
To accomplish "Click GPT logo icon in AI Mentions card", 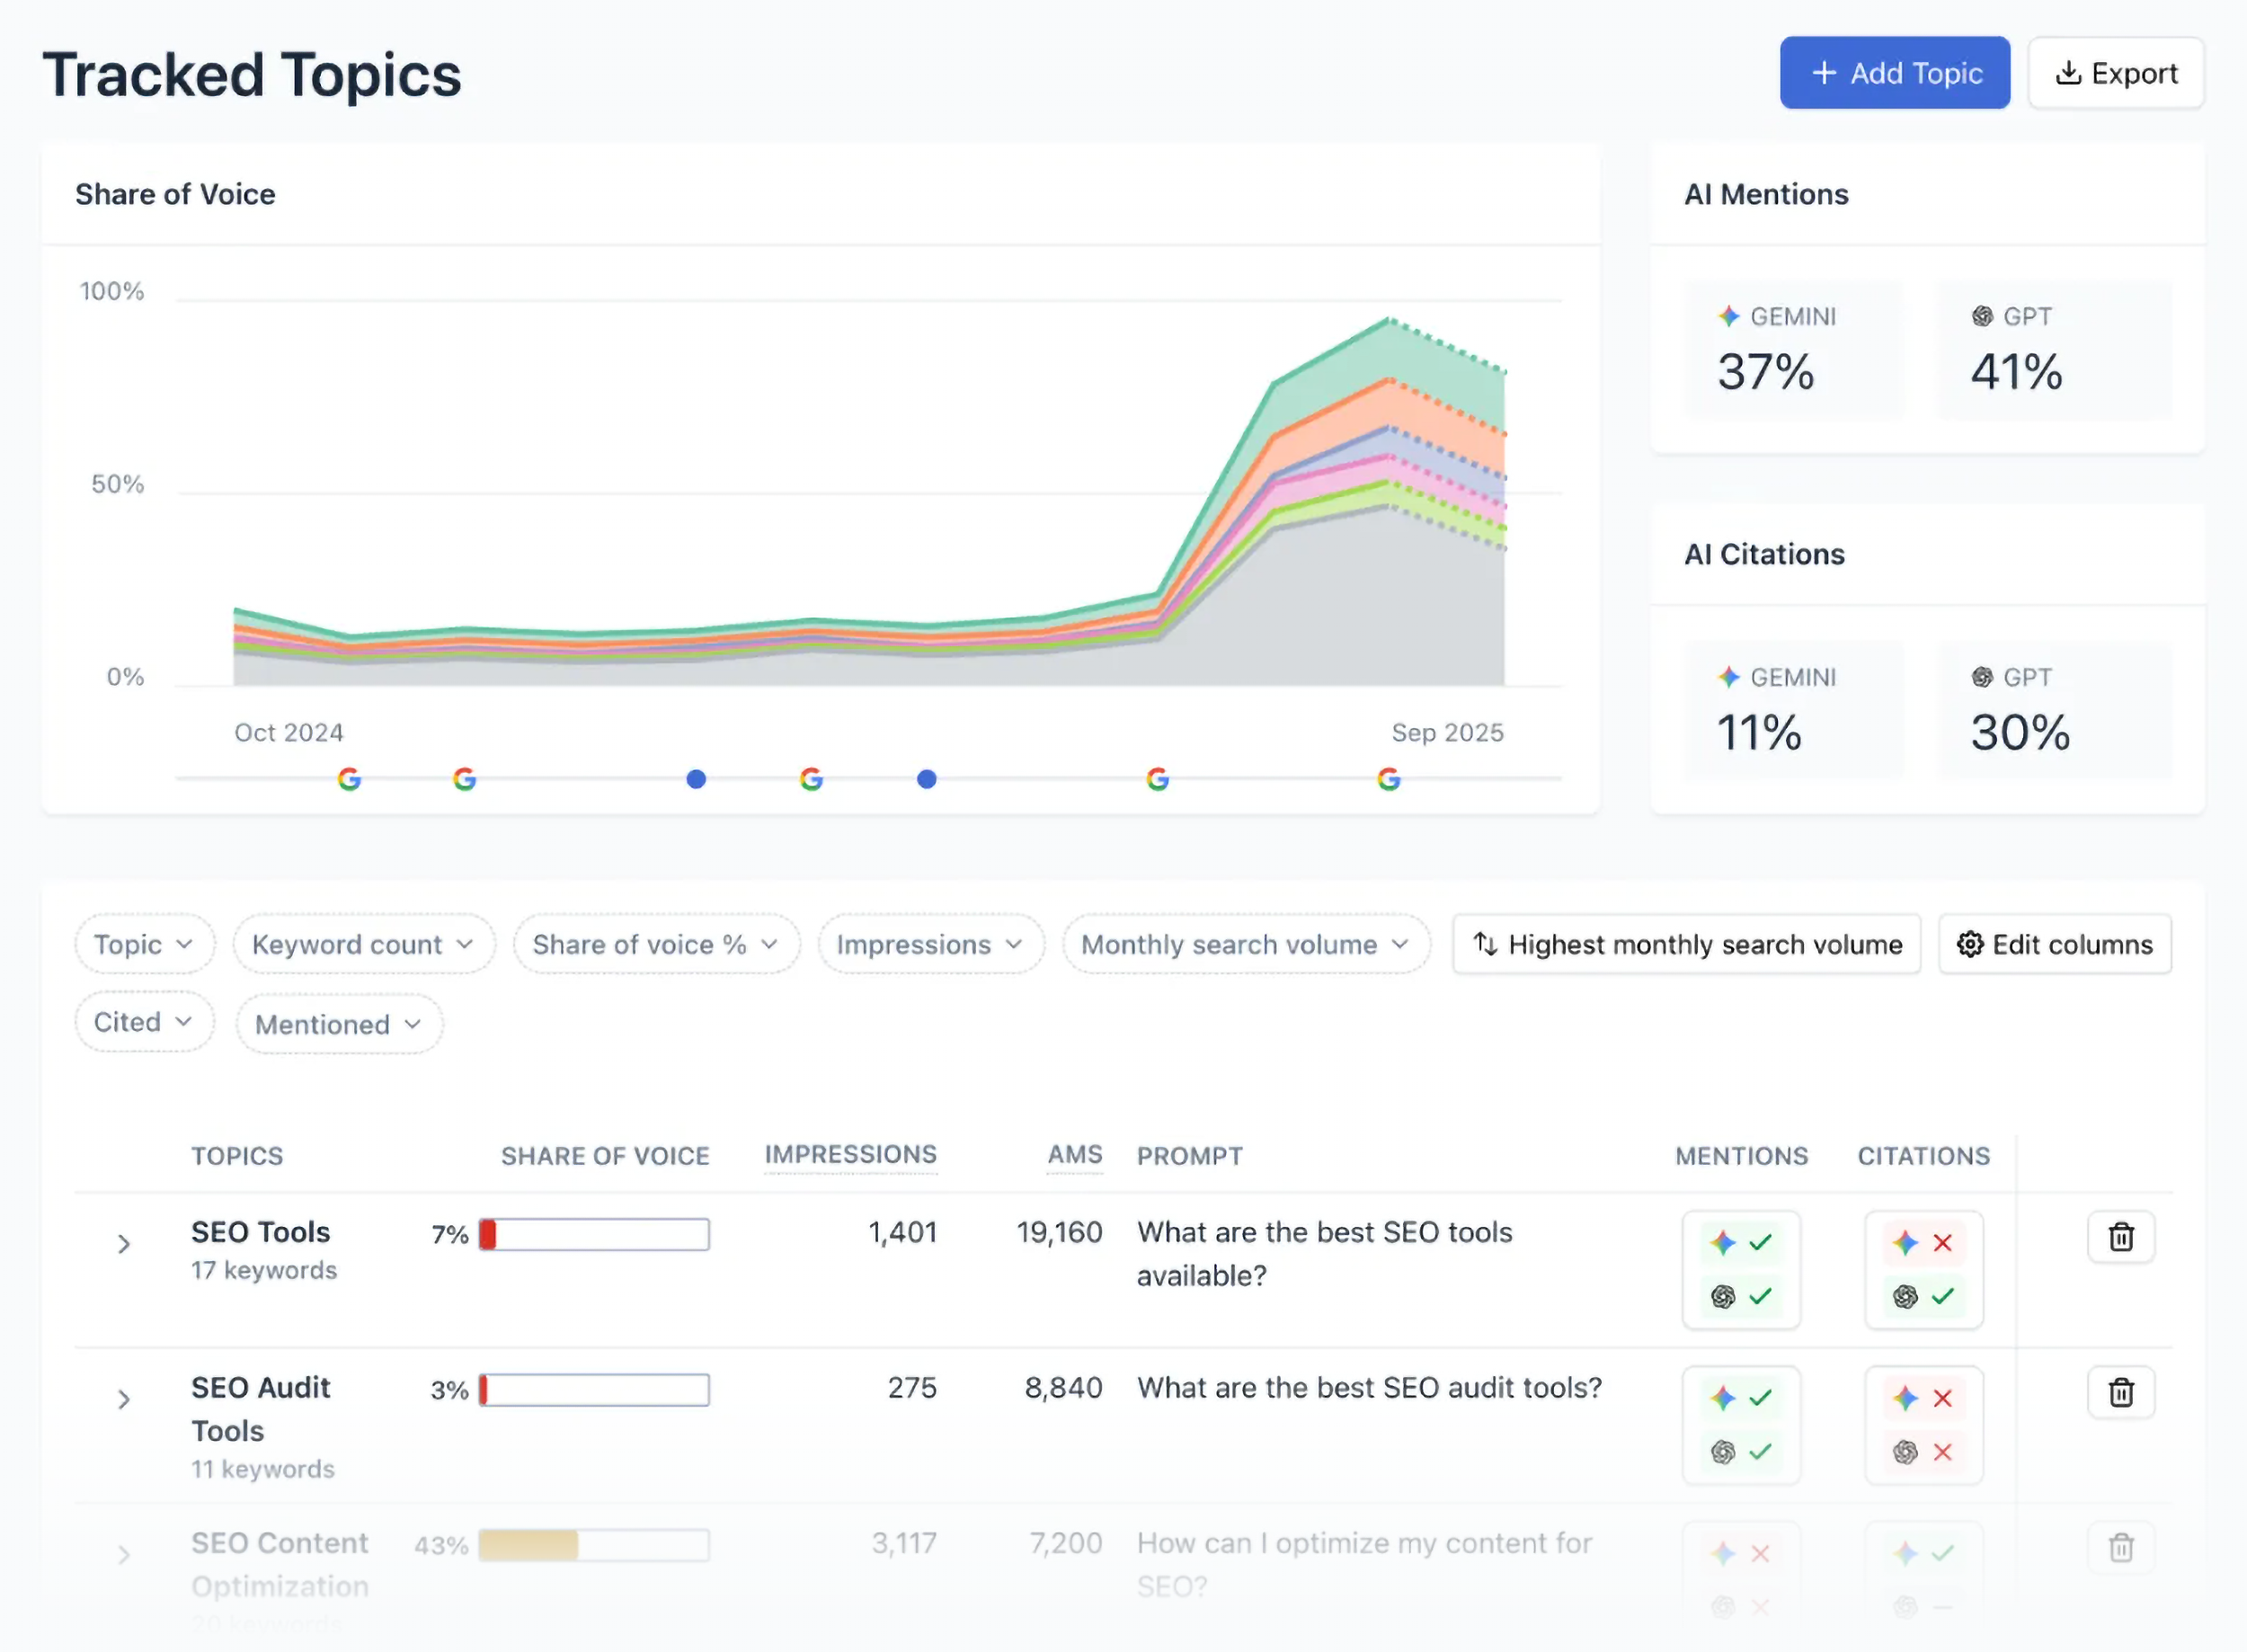I will tap(1982, 316).
